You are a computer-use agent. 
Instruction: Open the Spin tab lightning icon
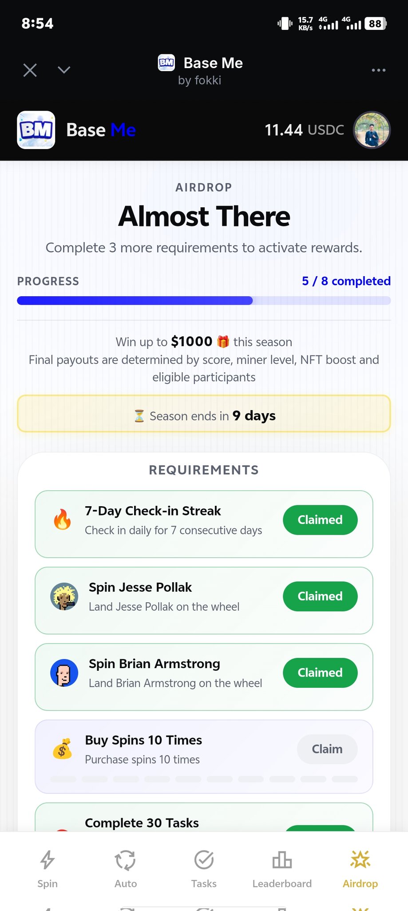pos(48,859)
